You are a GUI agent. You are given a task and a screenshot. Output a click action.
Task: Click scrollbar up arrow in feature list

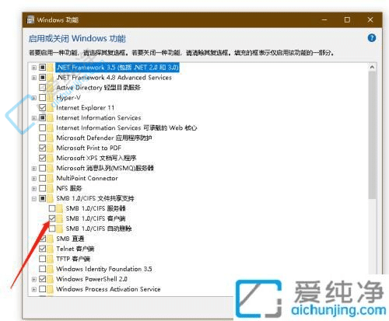pyautogui.click(x=372, y=67)
